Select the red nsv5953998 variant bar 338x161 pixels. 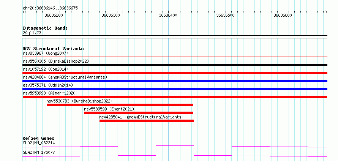[x=175, y=97]
